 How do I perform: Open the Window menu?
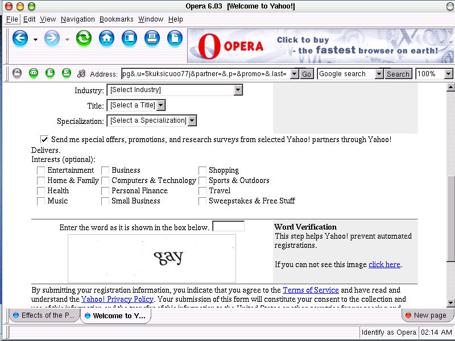151,19
